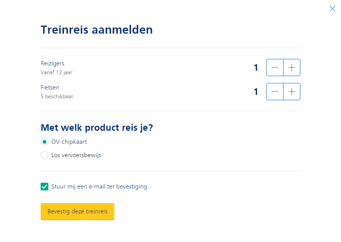Decrease the Reizigers count with minus
Viewport: 341px width, 242px height.
(x=275, y=67)
